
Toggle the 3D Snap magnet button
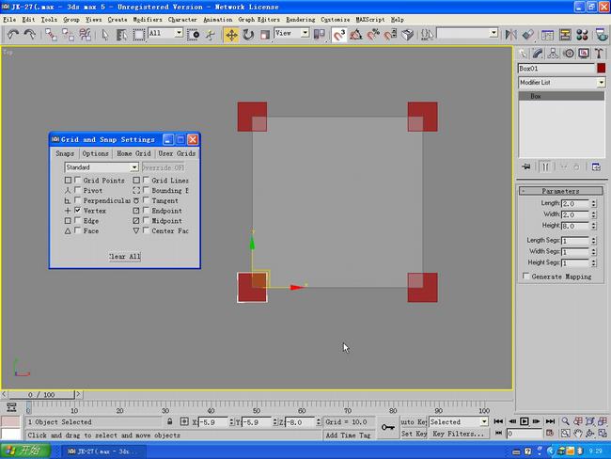coord(338,35)
